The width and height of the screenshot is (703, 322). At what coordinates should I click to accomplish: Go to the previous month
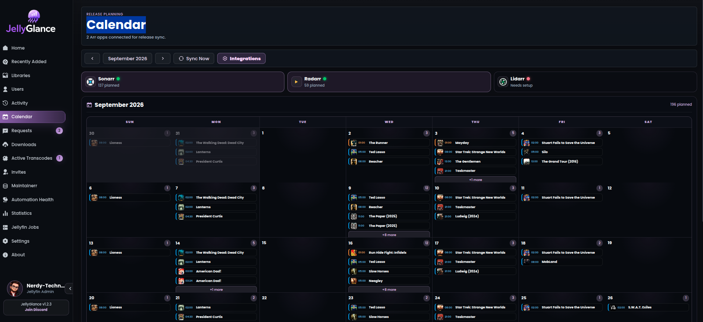point(92,58)
